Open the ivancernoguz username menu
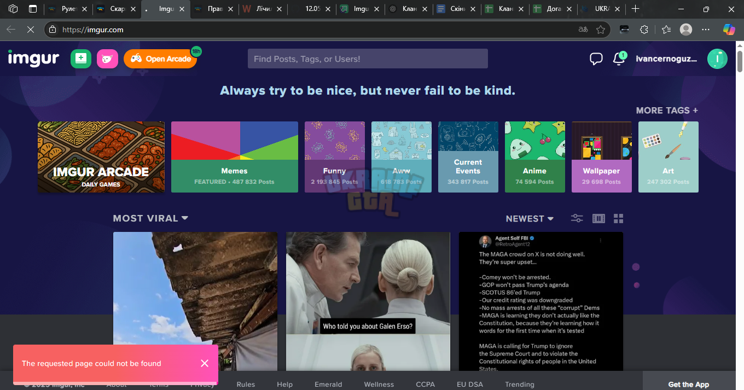 (x=666, y=59)
